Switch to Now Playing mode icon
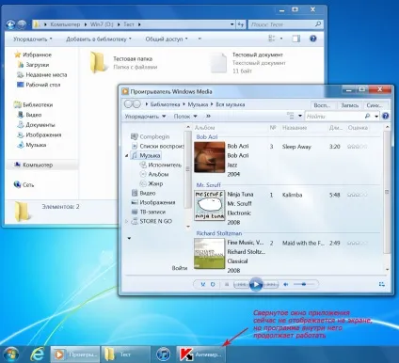The width and height of the screenshot is (399, 363). point(381,284)
